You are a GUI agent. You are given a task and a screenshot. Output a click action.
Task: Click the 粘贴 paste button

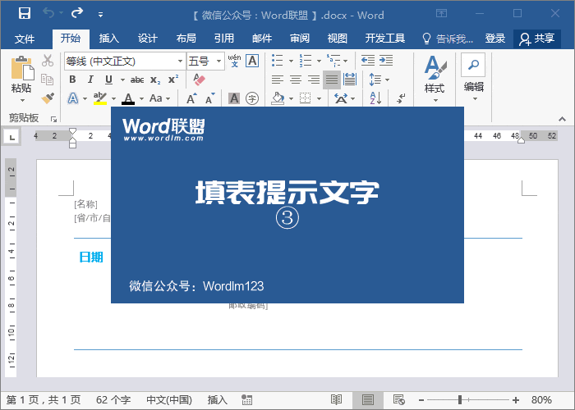(x=21, y=80)
